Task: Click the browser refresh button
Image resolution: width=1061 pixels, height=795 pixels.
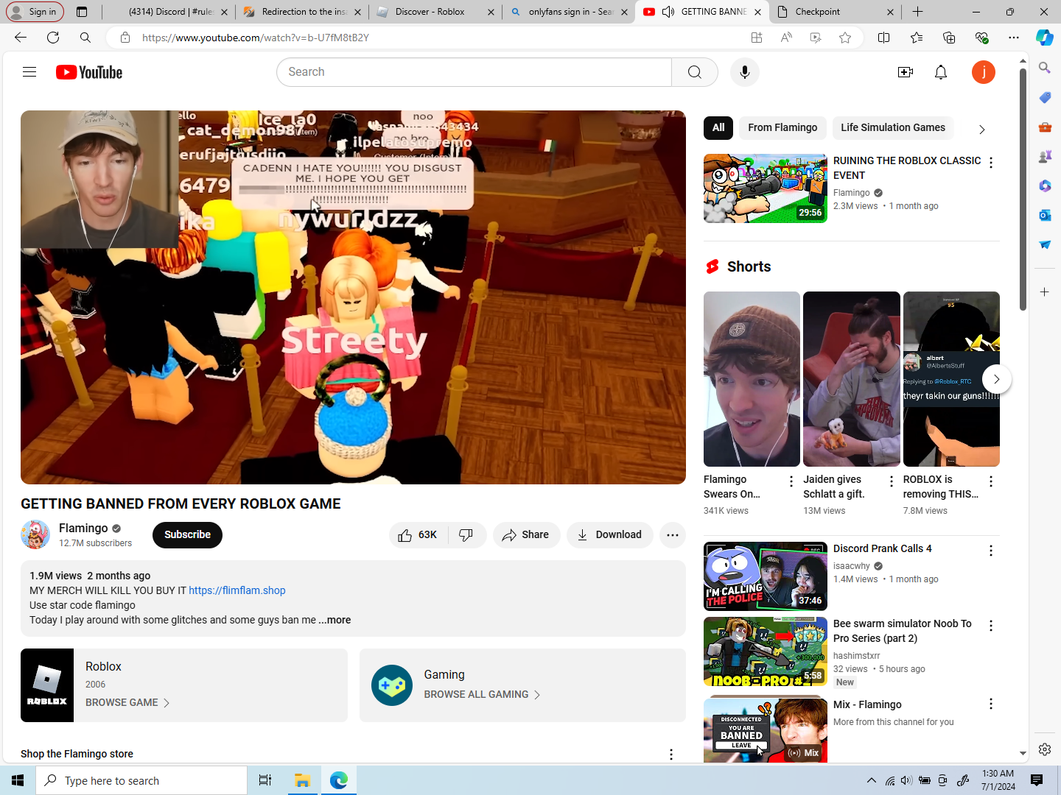Action: click(53, 38)
